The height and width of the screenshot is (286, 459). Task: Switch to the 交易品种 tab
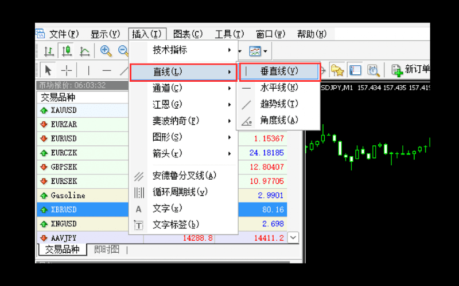click(x=63, y=249)
